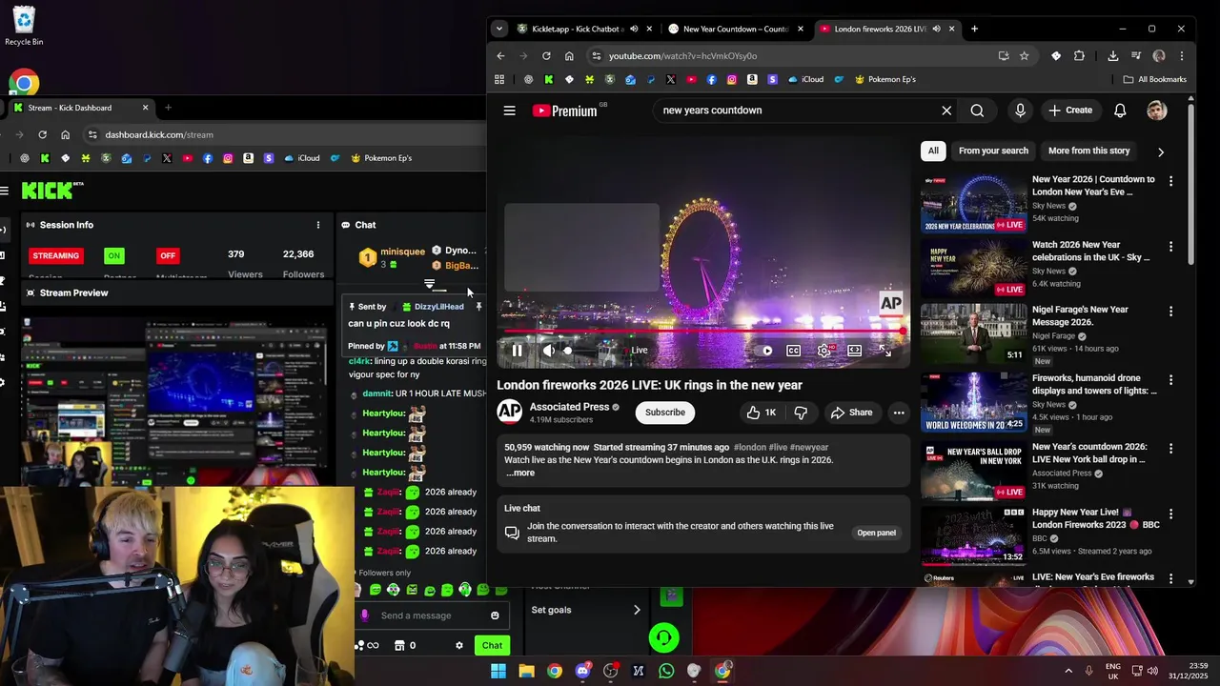Open WhatsApp from taskbar
Screen dimensions: 1220x686
[x=666, y=671]
